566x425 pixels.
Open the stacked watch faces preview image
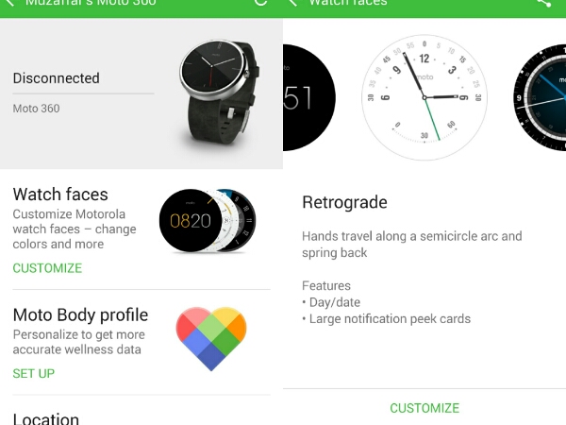(208, 220)
